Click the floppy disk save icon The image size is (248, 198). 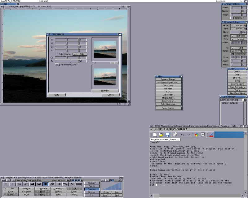[167, 135]
